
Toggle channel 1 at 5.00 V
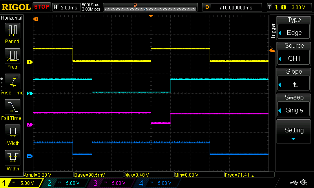pyautogui.click(x=21, y=183)
